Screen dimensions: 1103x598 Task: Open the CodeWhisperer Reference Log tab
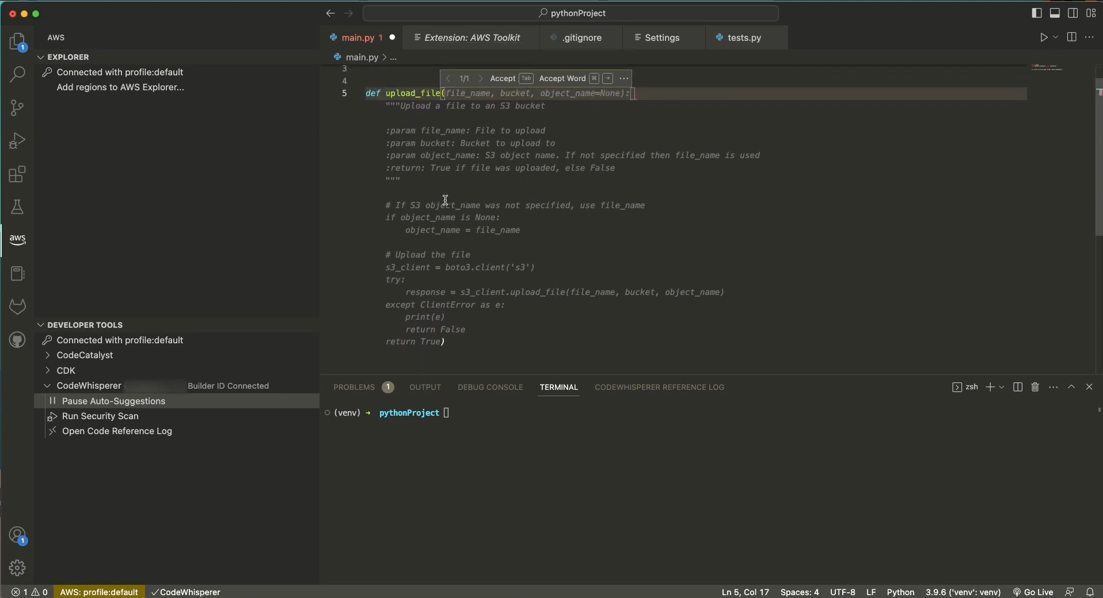tap(660, 388)
